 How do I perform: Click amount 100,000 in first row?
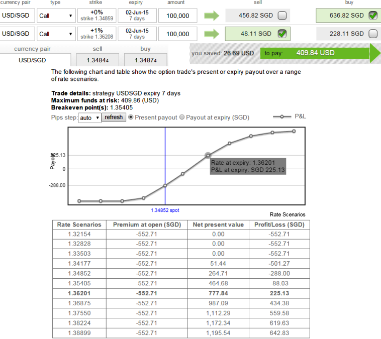click(177, 16)
